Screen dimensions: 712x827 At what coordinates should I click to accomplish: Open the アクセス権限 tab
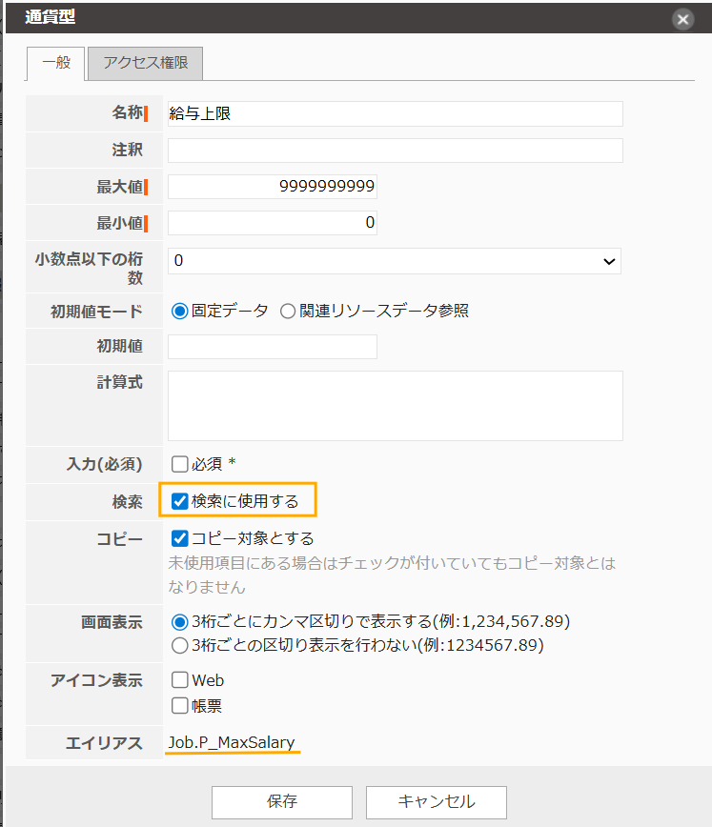(x=145, y=64)
